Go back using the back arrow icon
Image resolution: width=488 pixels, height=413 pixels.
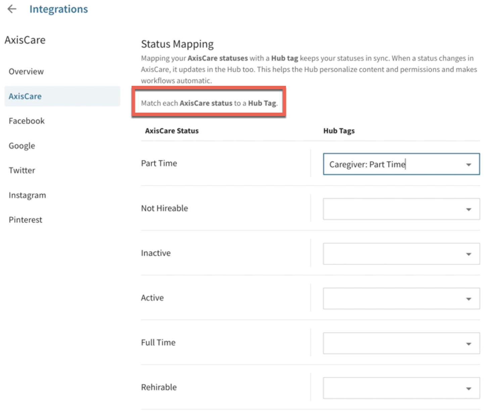[12, 9]
